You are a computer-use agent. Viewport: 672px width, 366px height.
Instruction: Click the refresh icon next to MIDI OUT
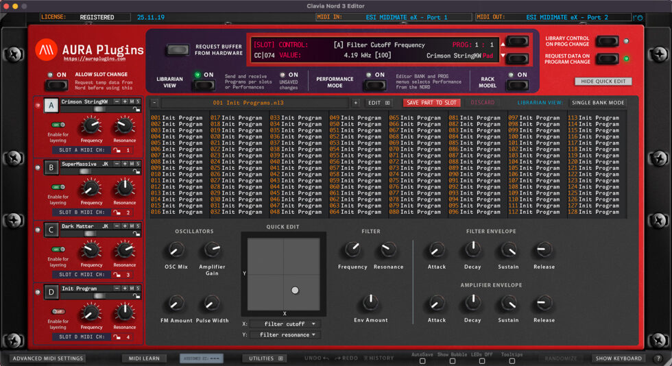point(639,18)
